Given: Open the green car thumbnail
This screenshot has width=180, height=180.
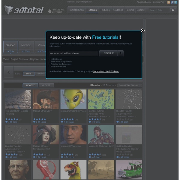Looking at the screenshot, I should pos(129,170).
